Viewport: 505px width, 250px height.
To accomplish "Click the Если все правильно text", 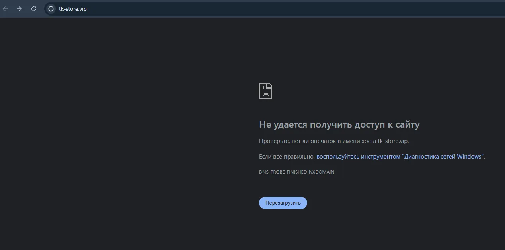I will click(x=287, y=157).
